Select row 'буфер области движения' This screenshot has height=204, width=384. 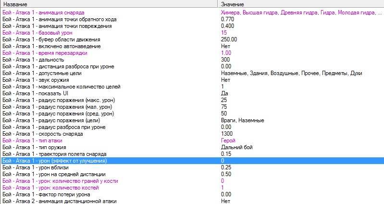192,39
